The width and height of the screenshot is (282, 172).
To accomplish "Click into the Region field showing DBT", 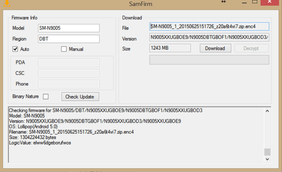I will [x=68, y=39].
